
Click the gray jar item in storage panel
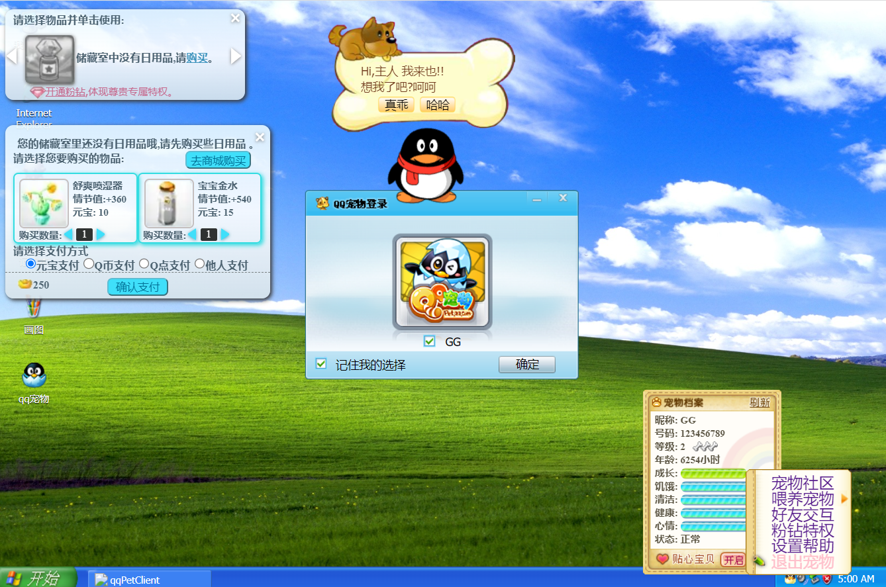(50, 60)
